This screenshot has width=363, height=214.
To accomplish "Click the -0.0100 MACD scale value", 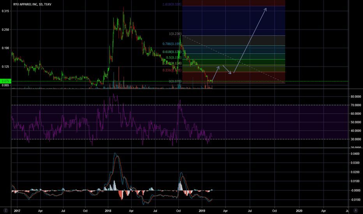I will pos(355,200).
